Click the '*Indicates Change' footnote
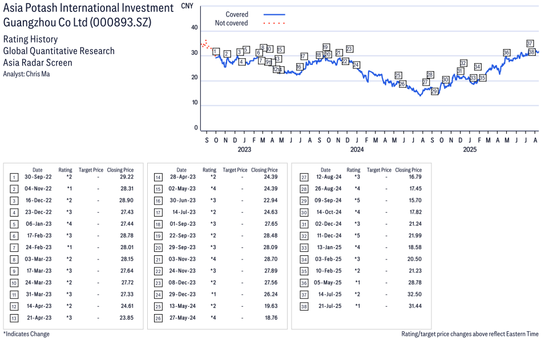 26,334
